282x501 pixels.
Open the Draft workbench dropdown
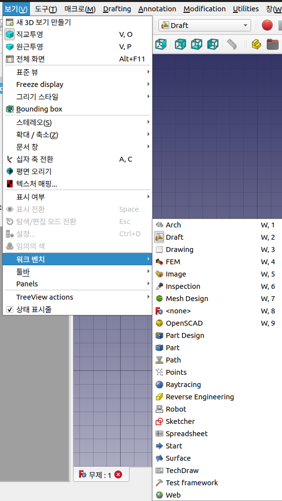coord(205,25)
